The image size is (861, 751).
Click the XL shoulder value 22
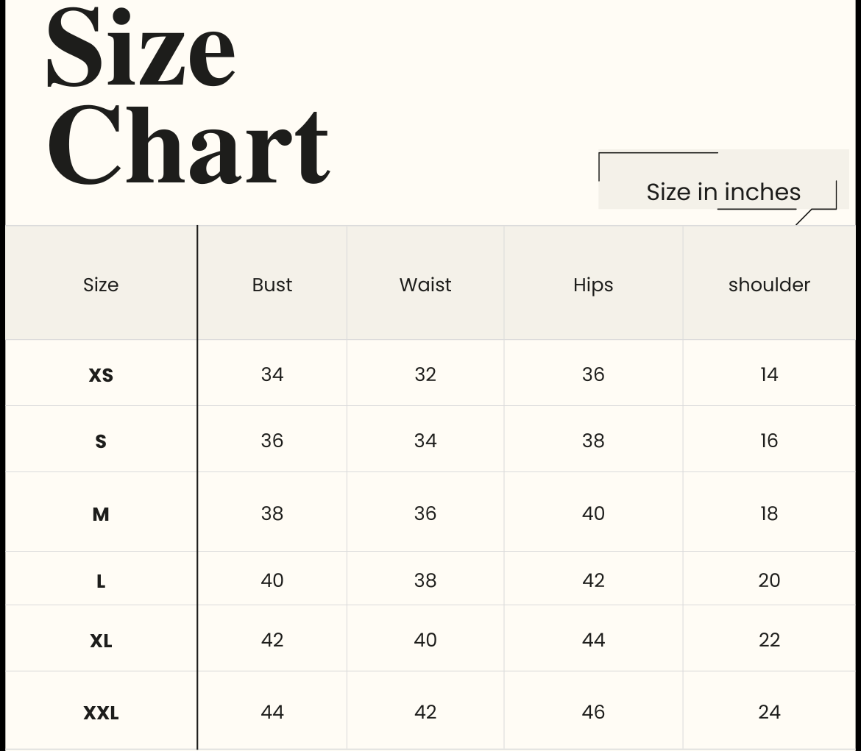(769, 640)
